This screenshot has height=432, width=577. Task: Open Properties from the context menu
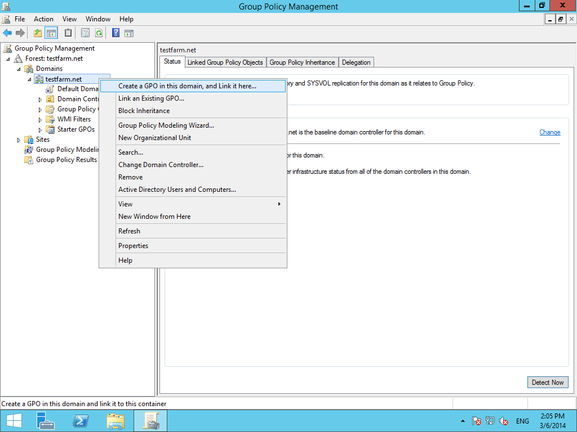pos(193,246)
